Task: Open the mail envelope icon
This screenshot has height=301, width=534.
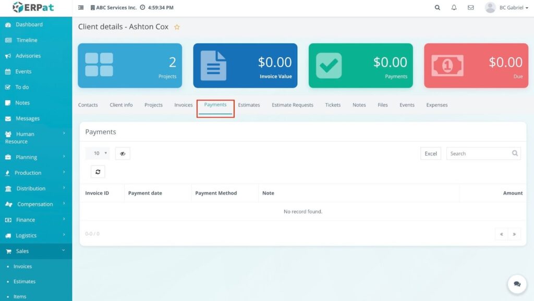Action: point(470,8)
